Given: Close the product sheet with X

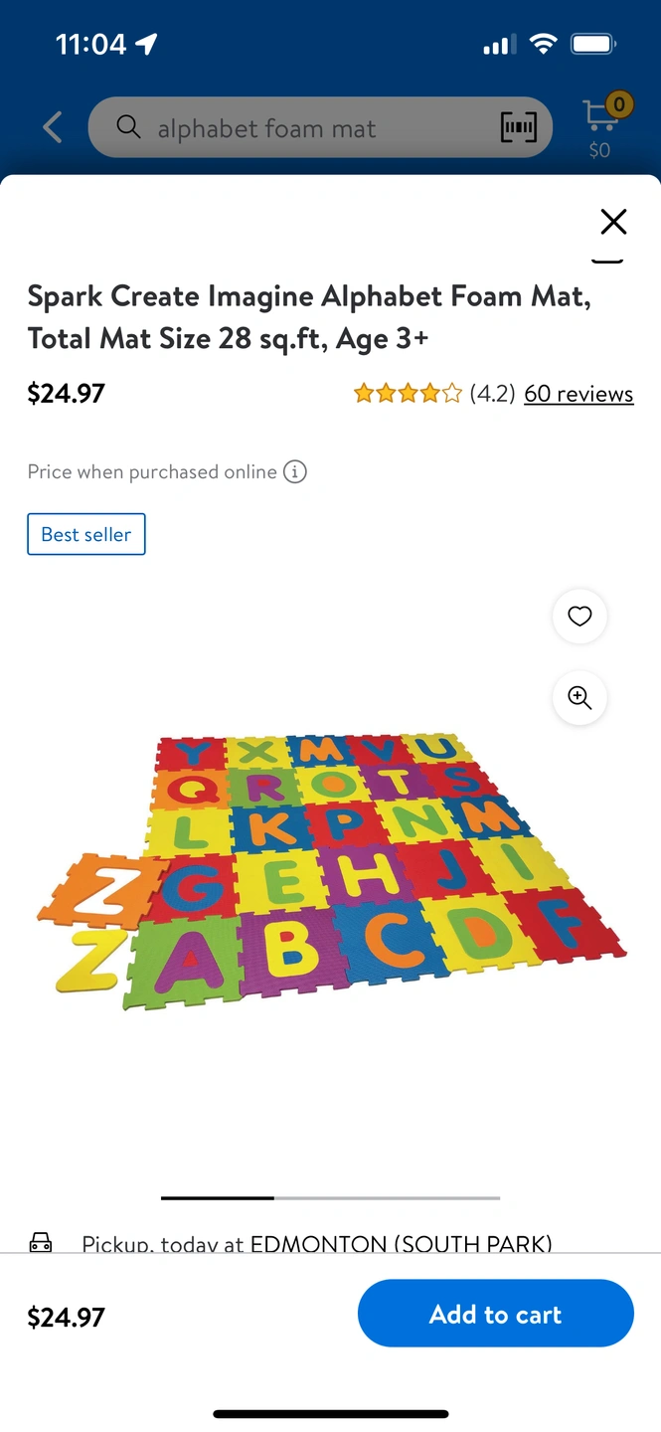Looking at the screenshot, I should pyautogui.click(x=613, y=222).
